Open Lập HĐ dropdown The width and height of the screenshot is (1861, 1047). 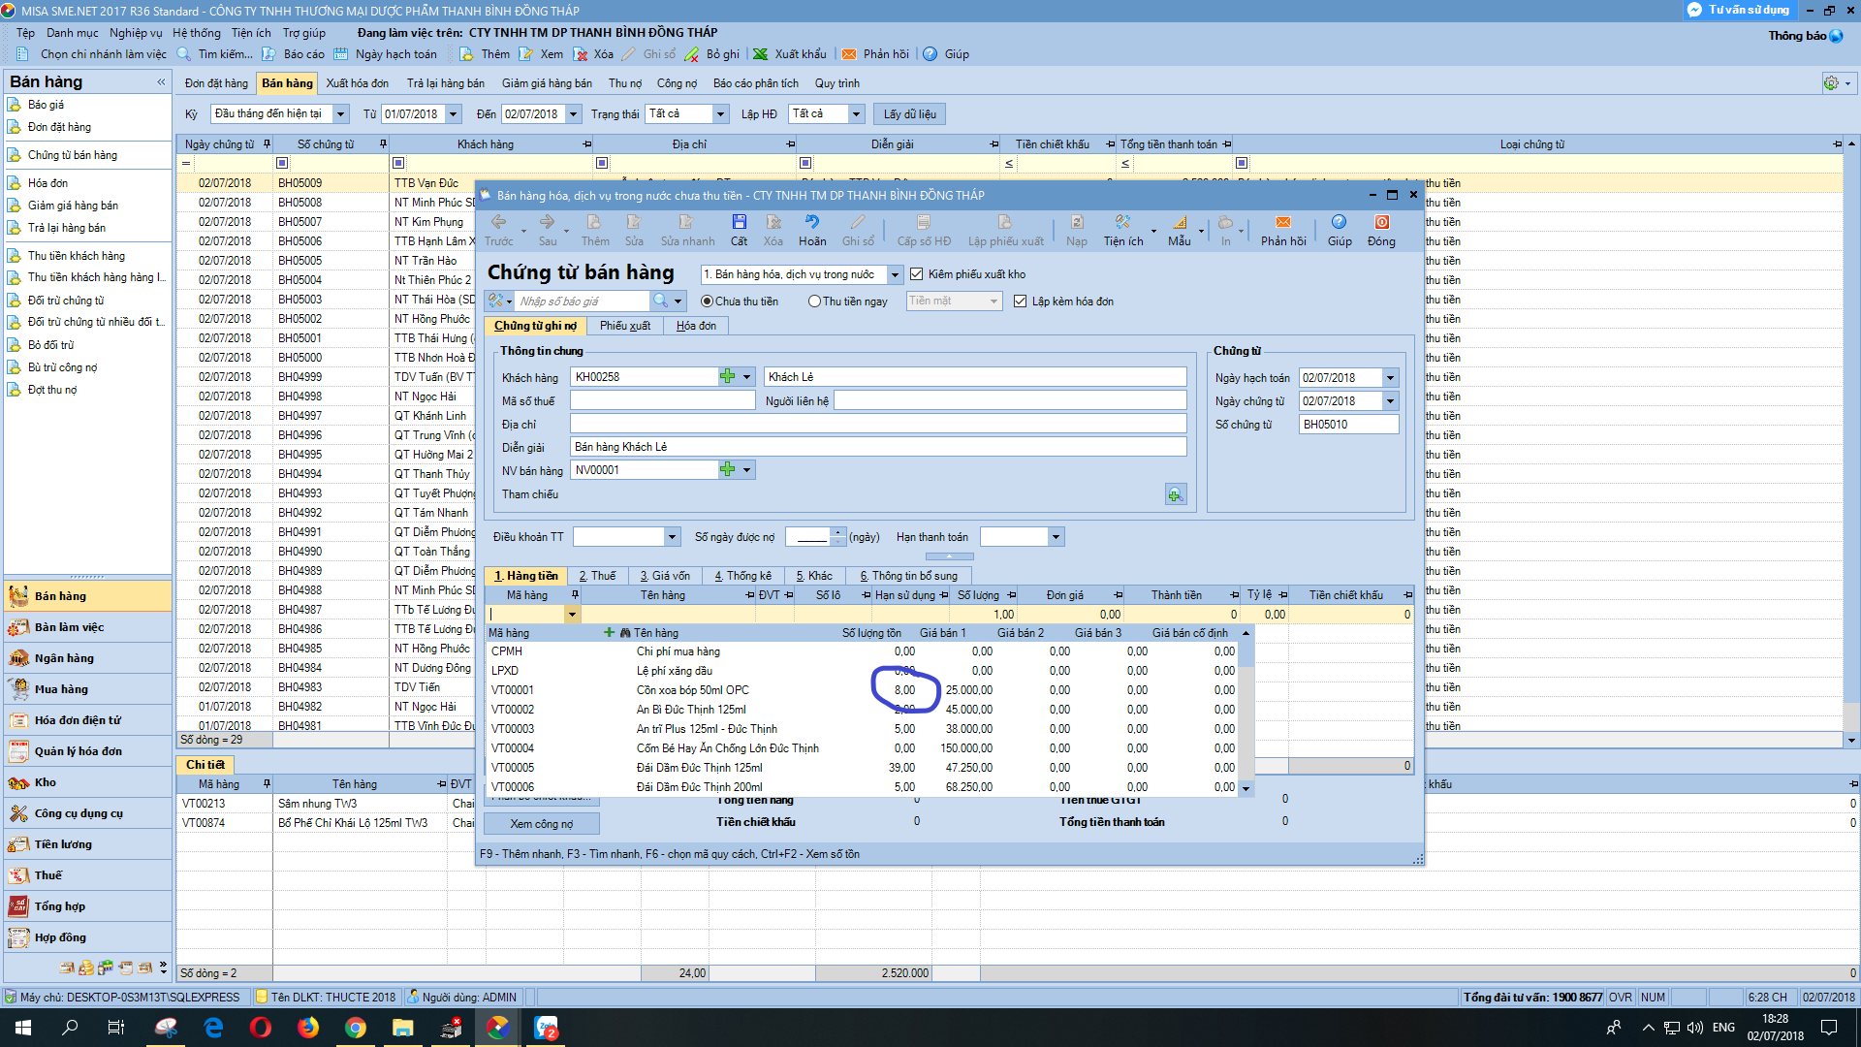click(857, 114)
